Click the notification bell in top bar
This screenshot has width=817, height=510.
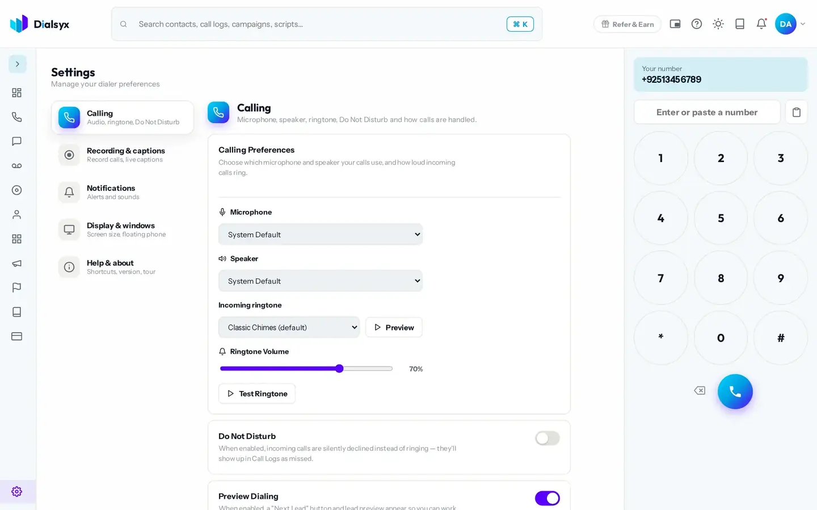point(761,24)
